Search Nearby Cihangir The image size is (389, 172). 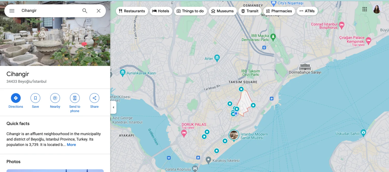click(55, 101)
